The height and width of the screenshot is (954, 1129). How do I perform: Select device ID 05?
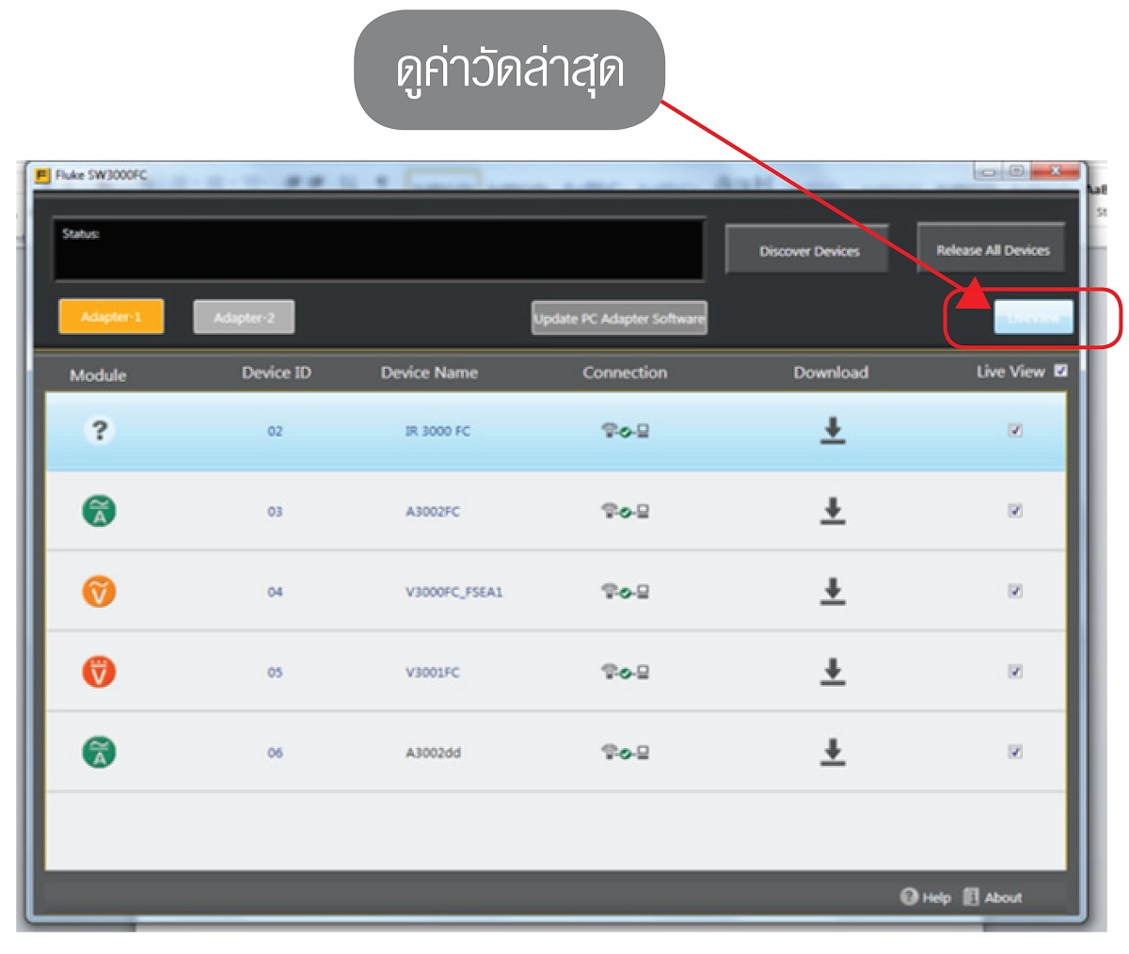coord(275,673)
